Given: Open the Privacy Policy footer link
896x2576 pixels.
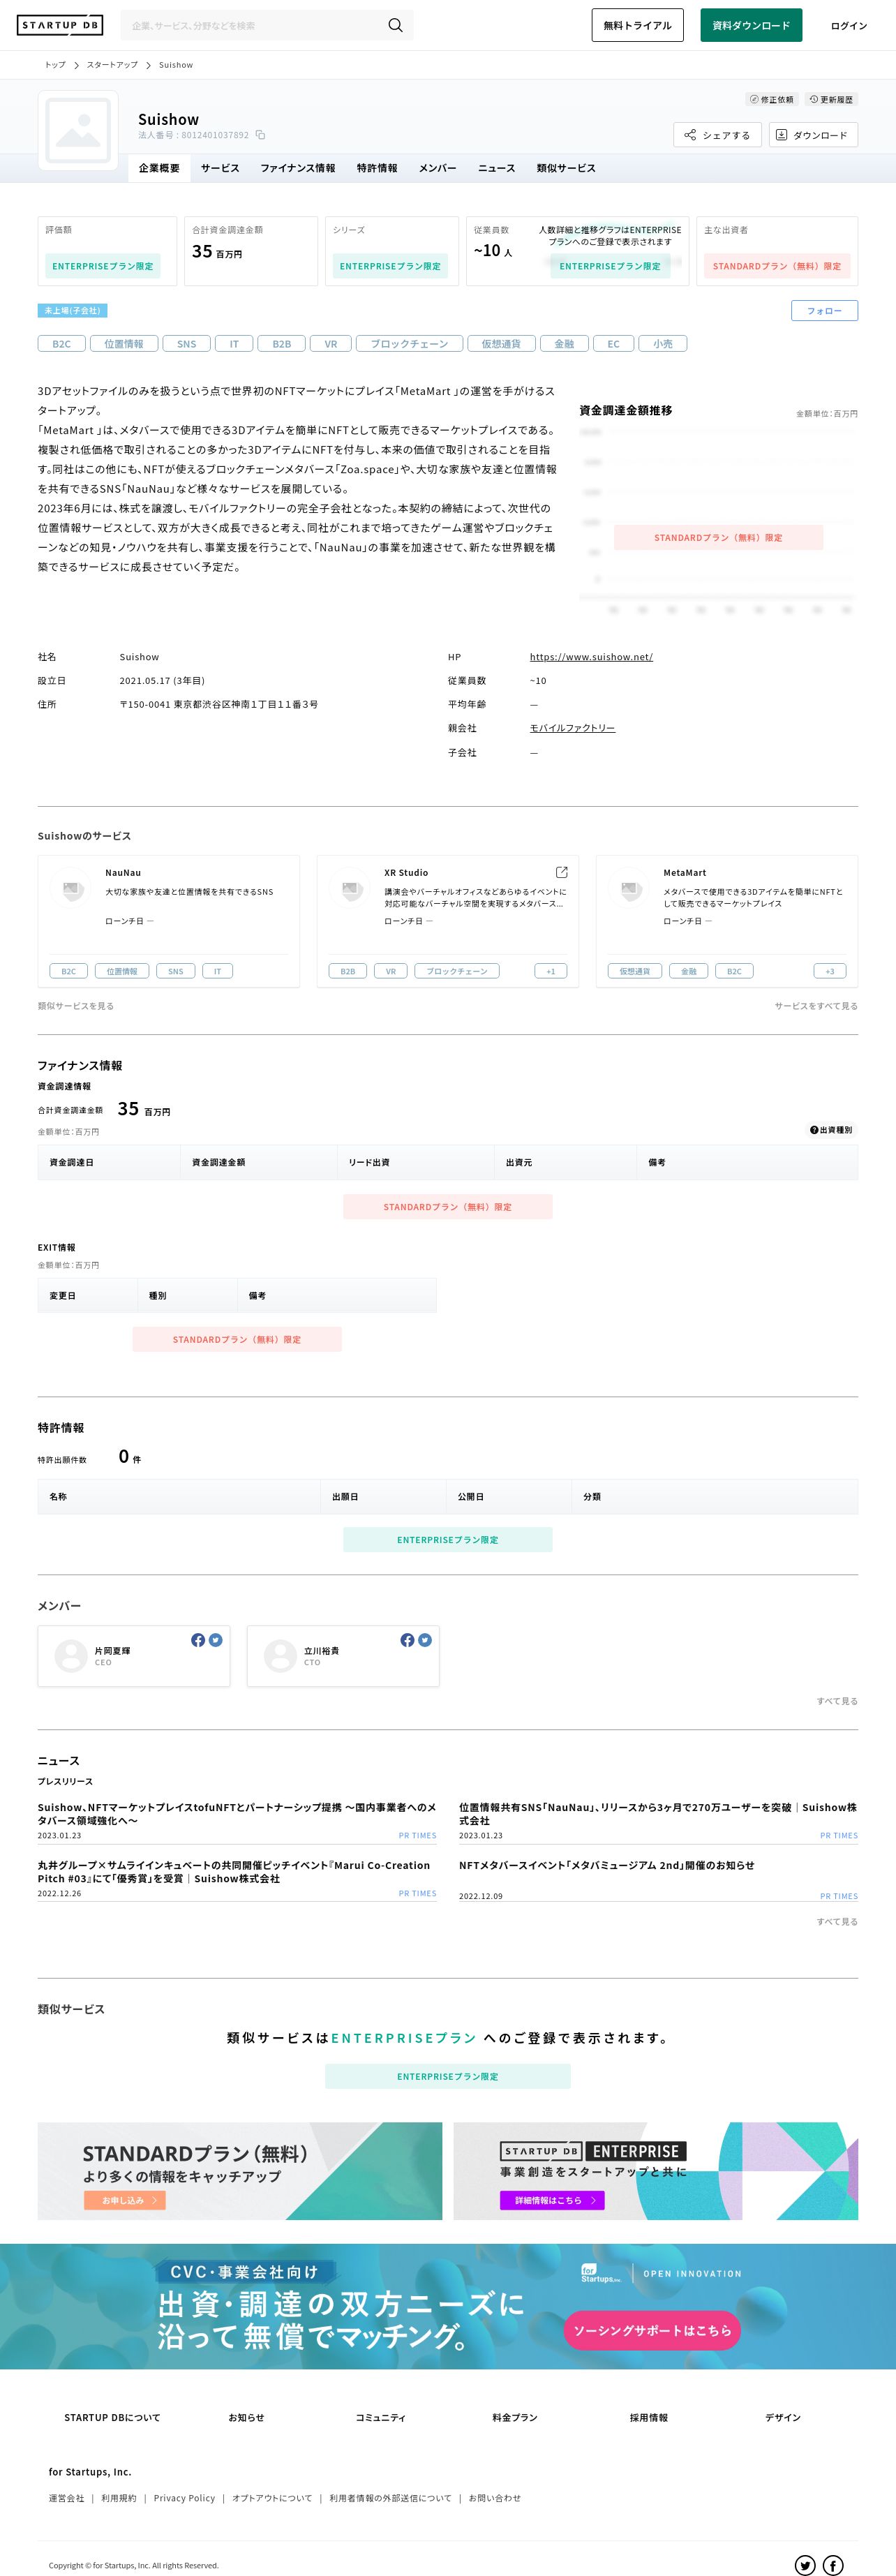Looking at the screenshot, I should 184,2498.
